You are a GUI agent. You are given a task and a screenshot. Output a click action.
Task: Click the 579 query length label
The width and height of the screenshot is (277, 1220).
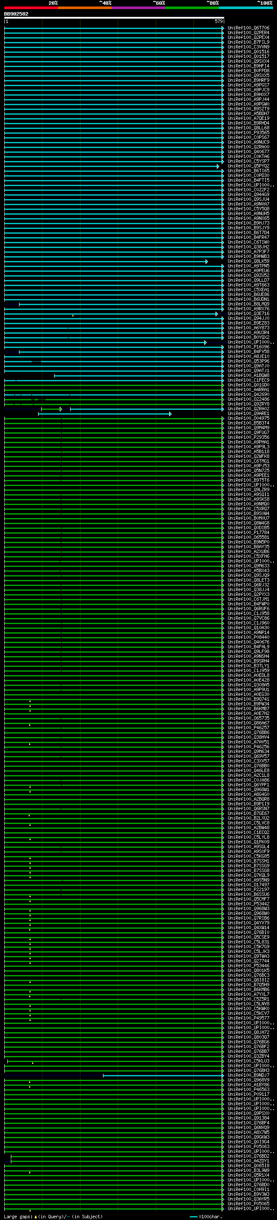point(218,21)
